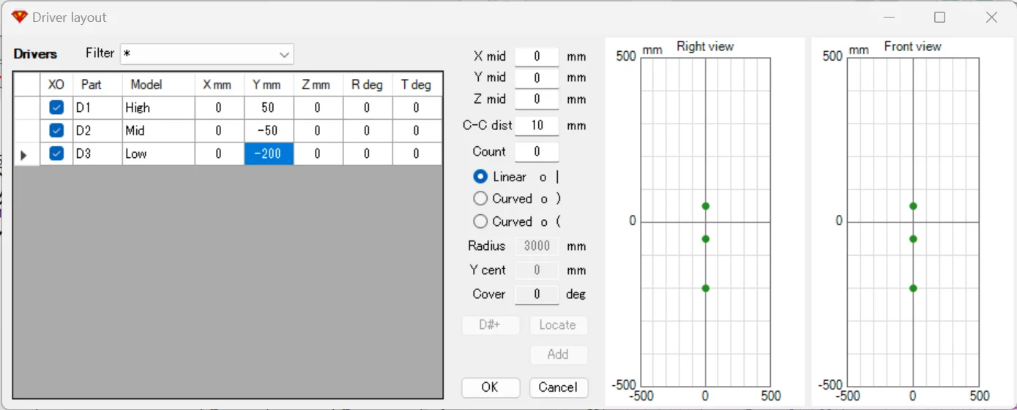Screen dimensions: 1017x410
Task: Disable the XO checkbox for D3
Action: (x=56, y=153)
